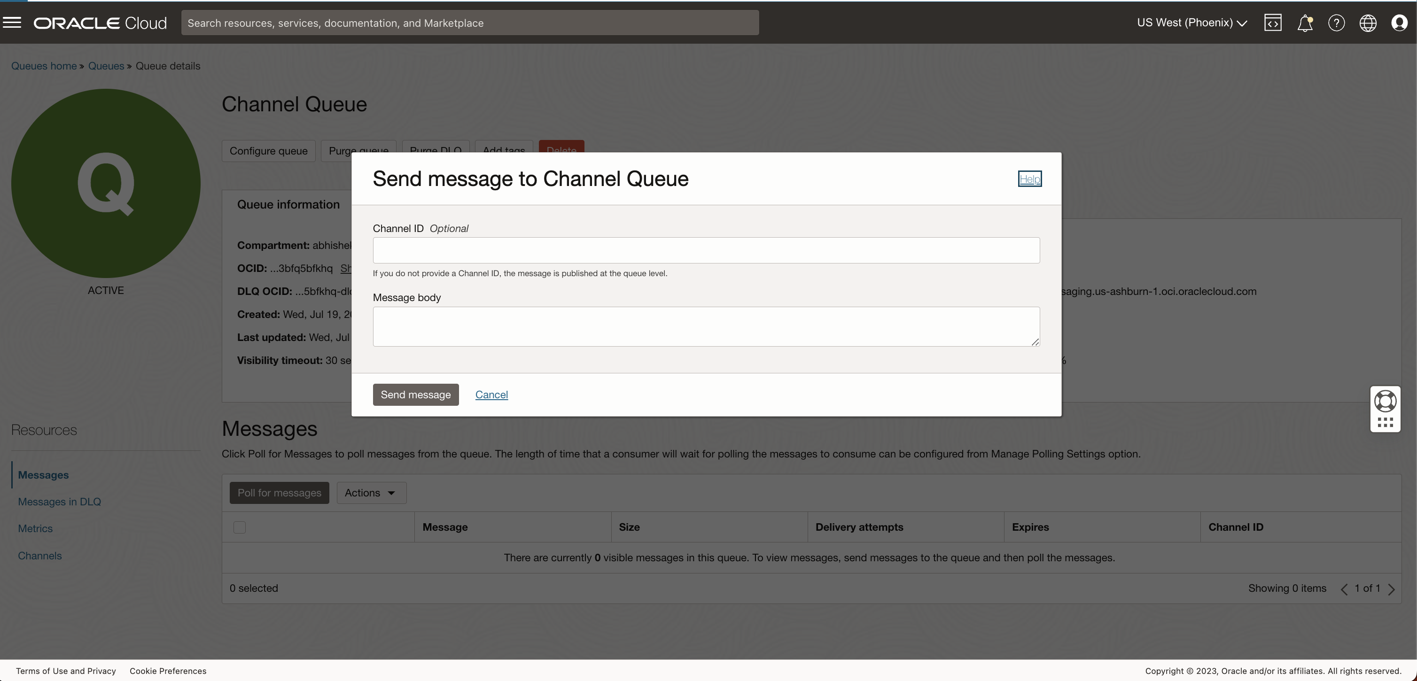The image size is (1417, 681).
Task: Select all messages in the table
Action: 239,526
